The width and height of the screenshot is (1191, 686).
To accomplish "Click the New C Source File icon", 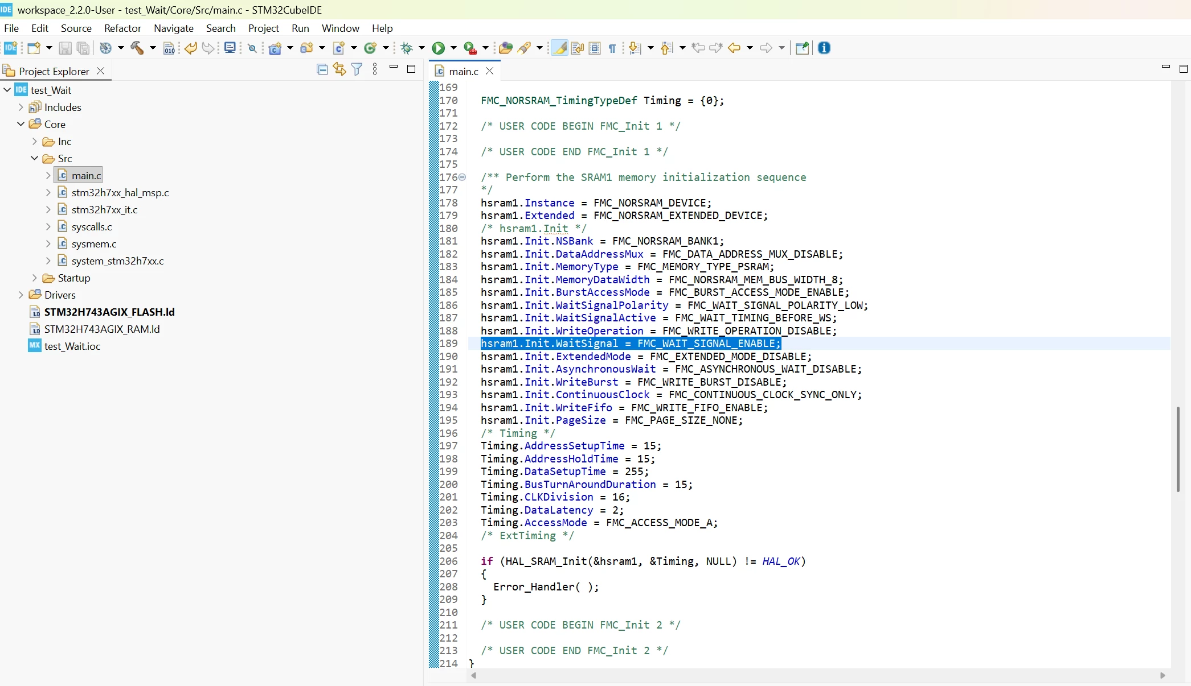I will (x=339, y=48).
